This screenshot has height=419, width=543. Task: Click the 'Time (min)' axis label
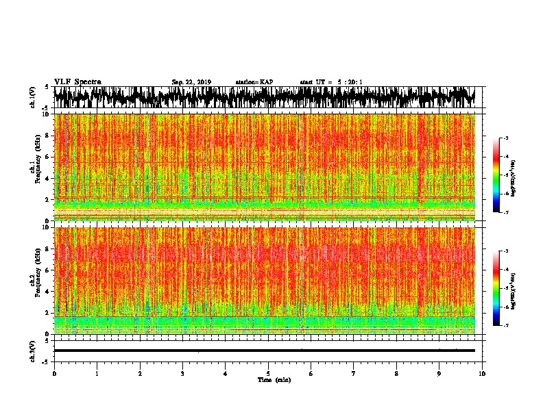tap(274, 380)
